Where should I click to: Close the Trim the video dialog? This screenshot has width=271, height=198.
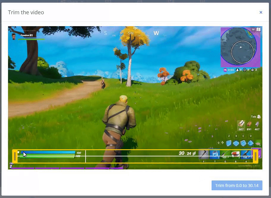(x=261, y=12)
